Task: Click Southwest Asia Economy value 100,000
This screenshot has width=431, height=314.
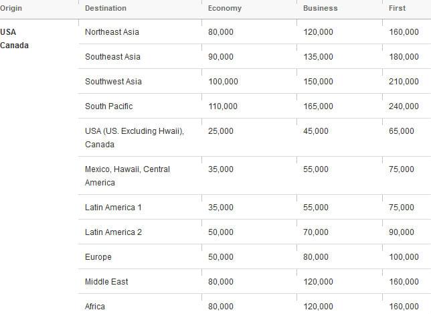Action: pyautogui.click(x=224, y=82)
